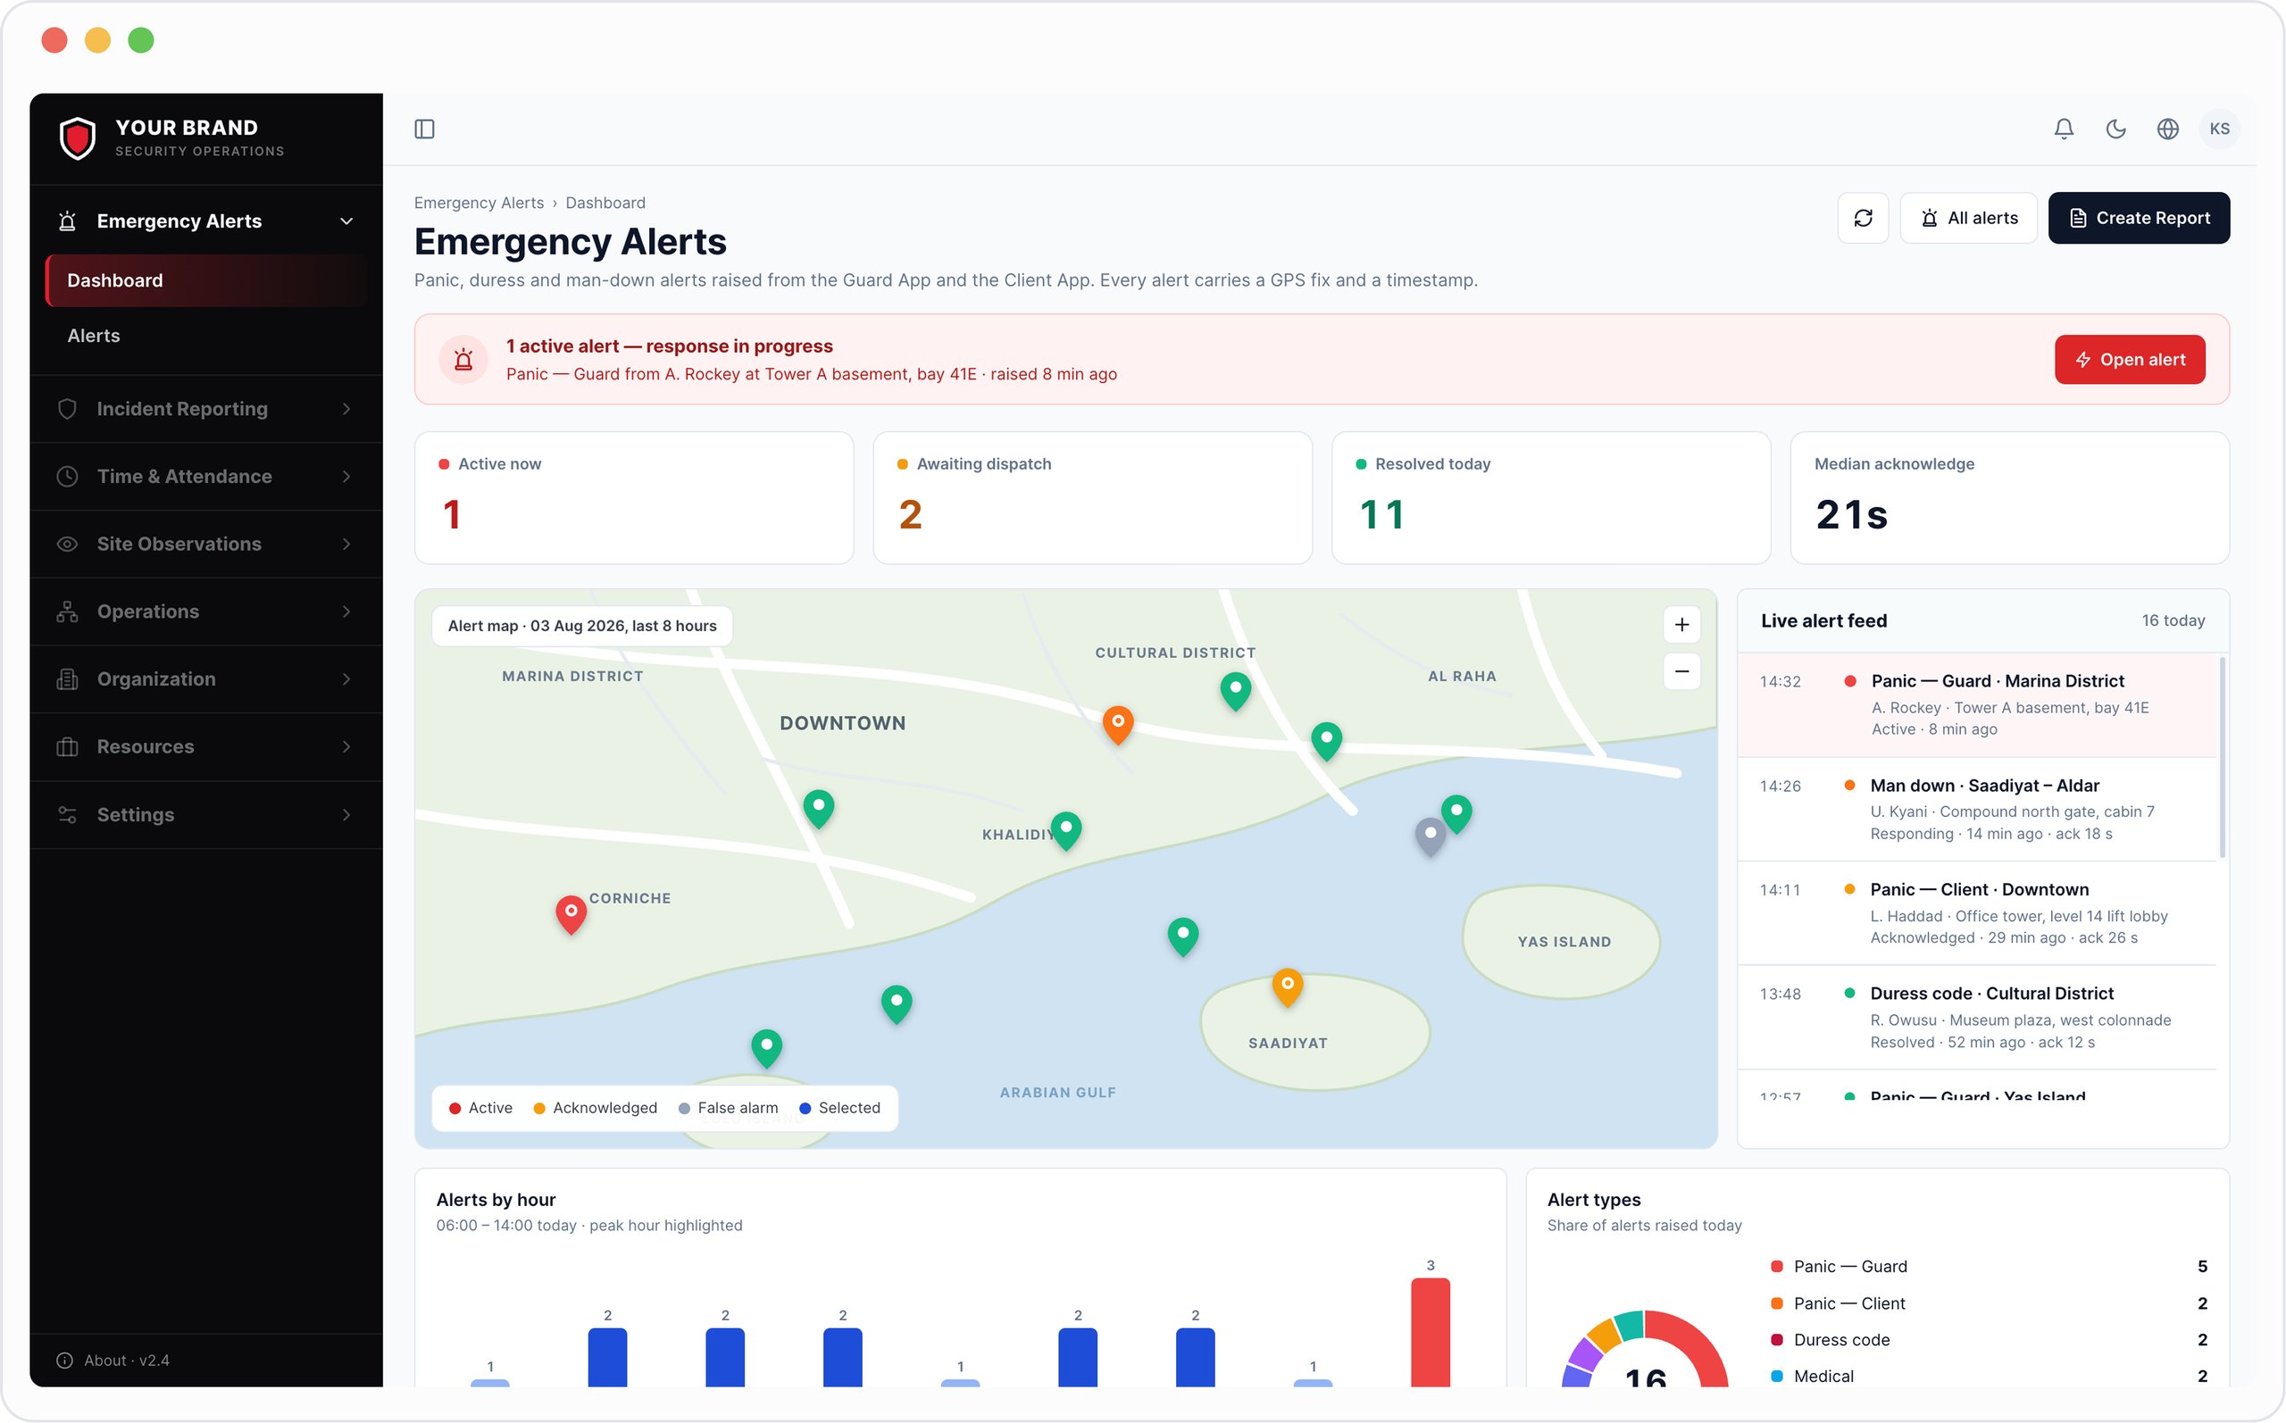Zoom in on the alert map
Viewport: 2286px width, 1423px height.
[1681, 625]
